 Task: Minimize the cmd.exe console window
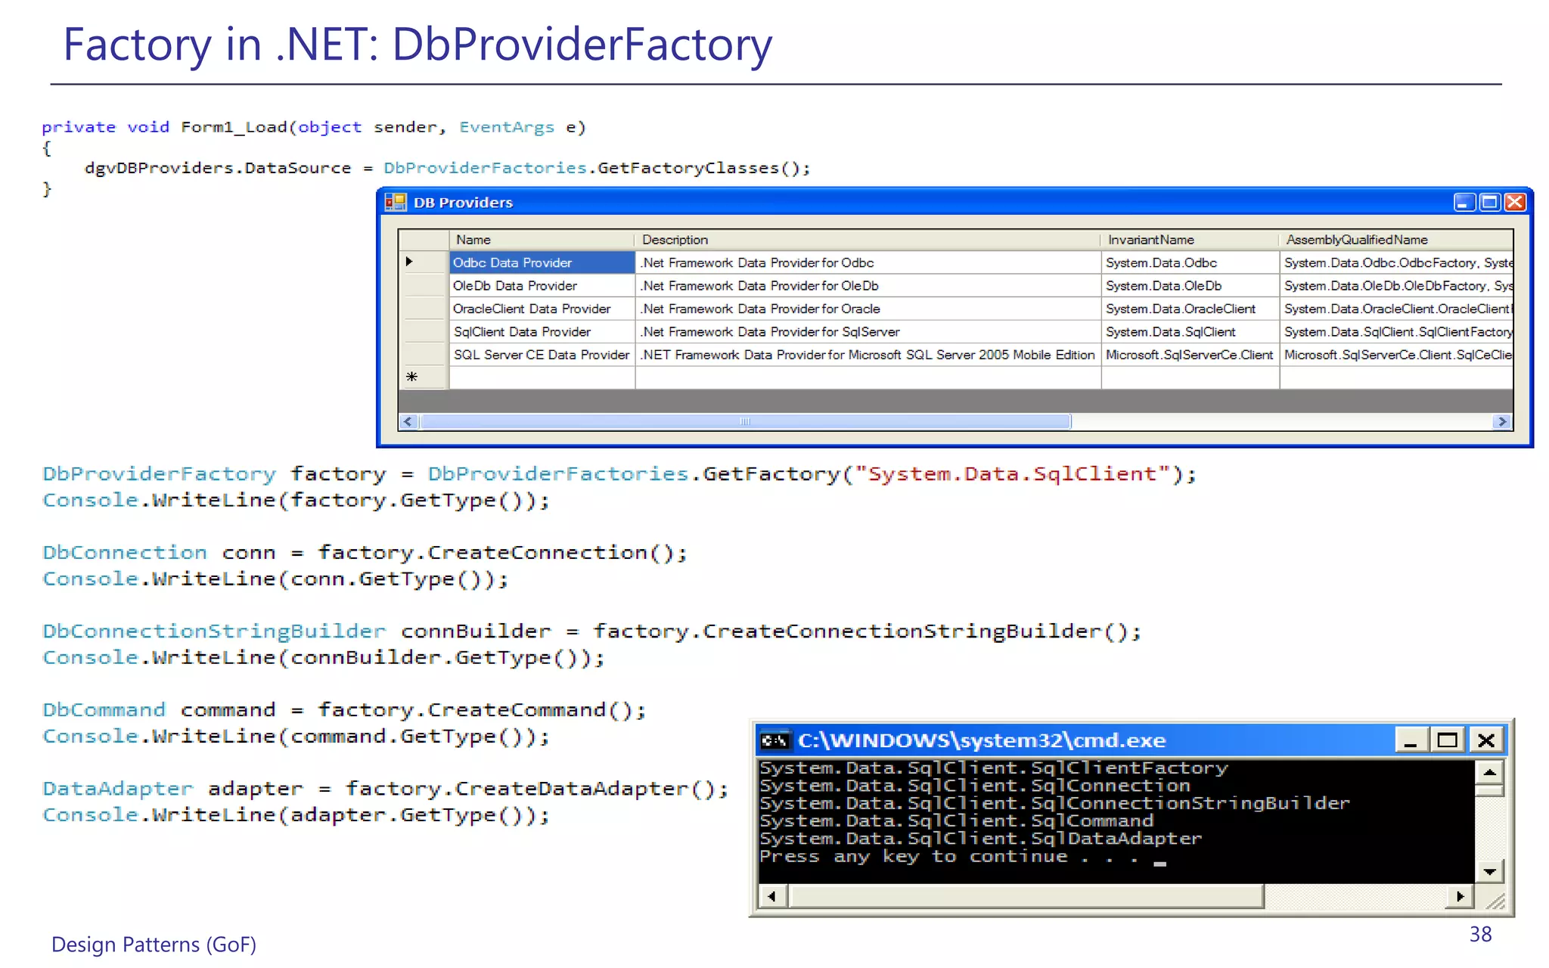click(x=1411, y=740)
